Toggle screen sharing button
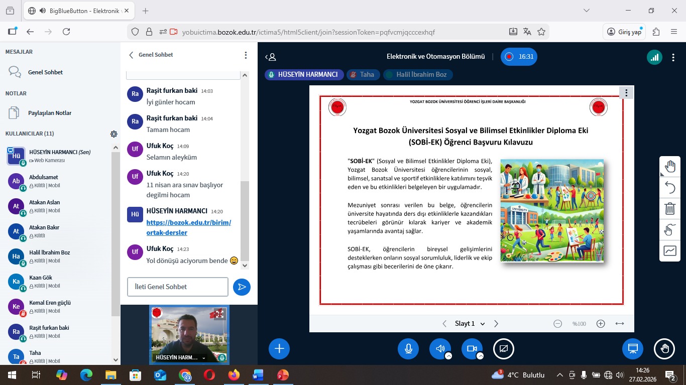The image size is (686, 385). point(504,349)
